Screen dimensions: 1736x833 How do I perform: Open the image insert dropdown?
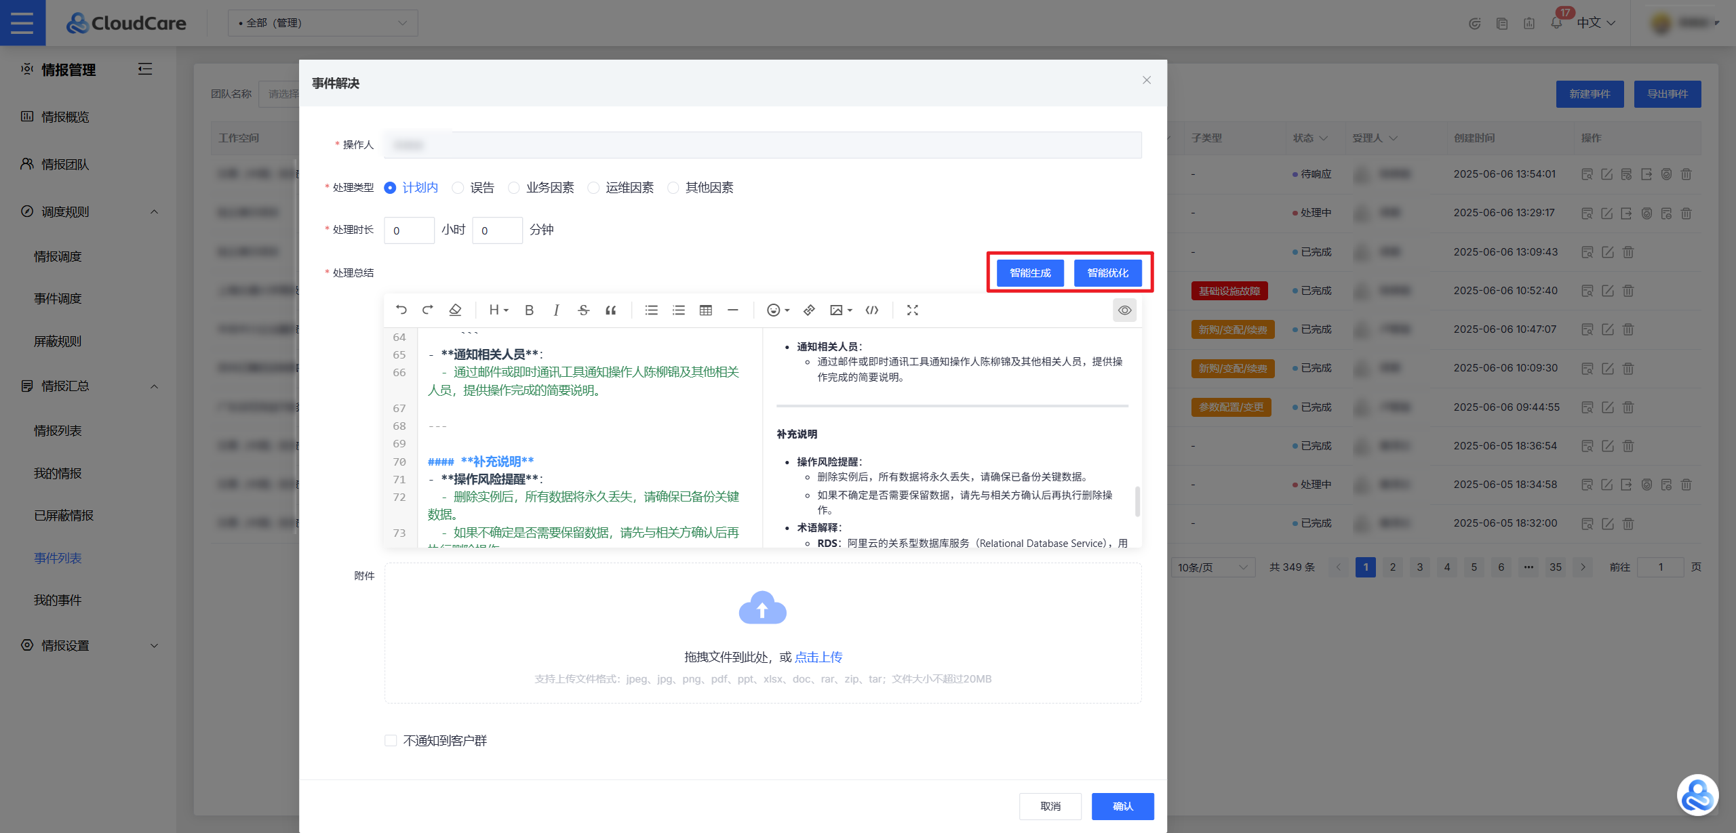coord(841,310)
